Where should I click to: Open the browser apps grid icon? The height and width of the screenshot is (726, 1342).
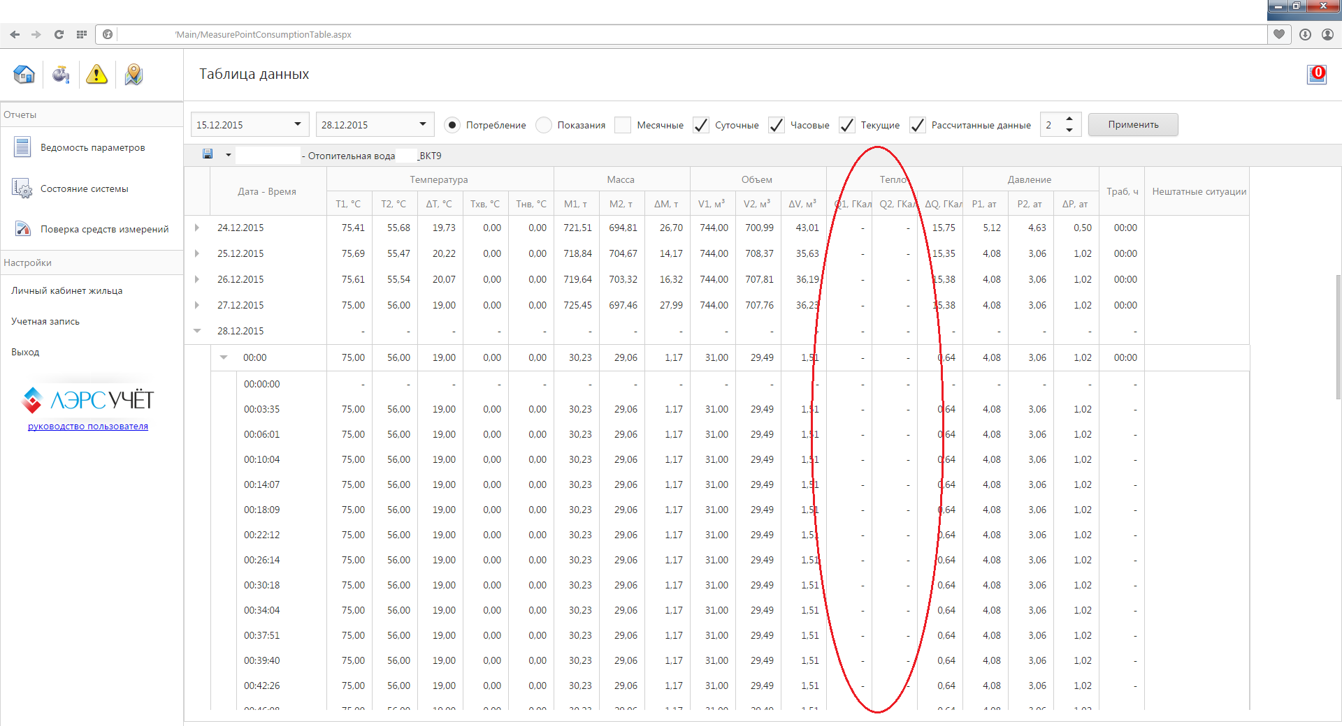[82, 34]
